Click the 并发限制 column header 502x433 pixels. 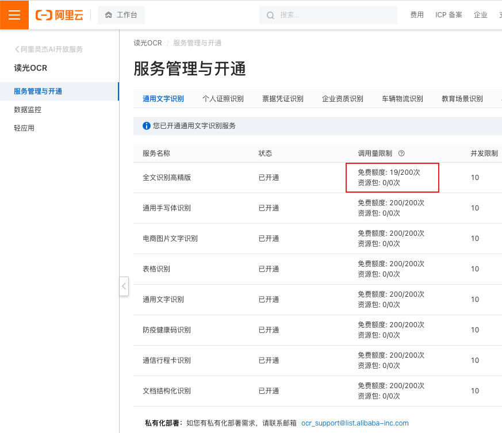point(484,154)
